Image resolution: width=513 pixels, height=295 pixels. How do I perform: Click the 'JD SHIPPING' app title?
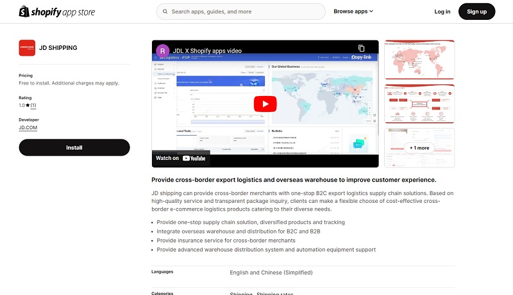point(58,48)
